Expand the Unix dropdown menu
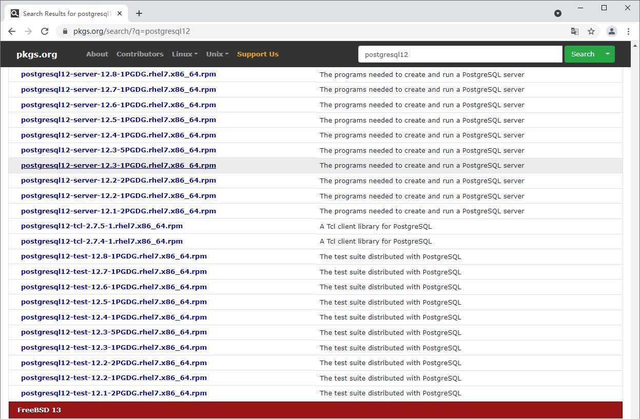 click(218, 54)
